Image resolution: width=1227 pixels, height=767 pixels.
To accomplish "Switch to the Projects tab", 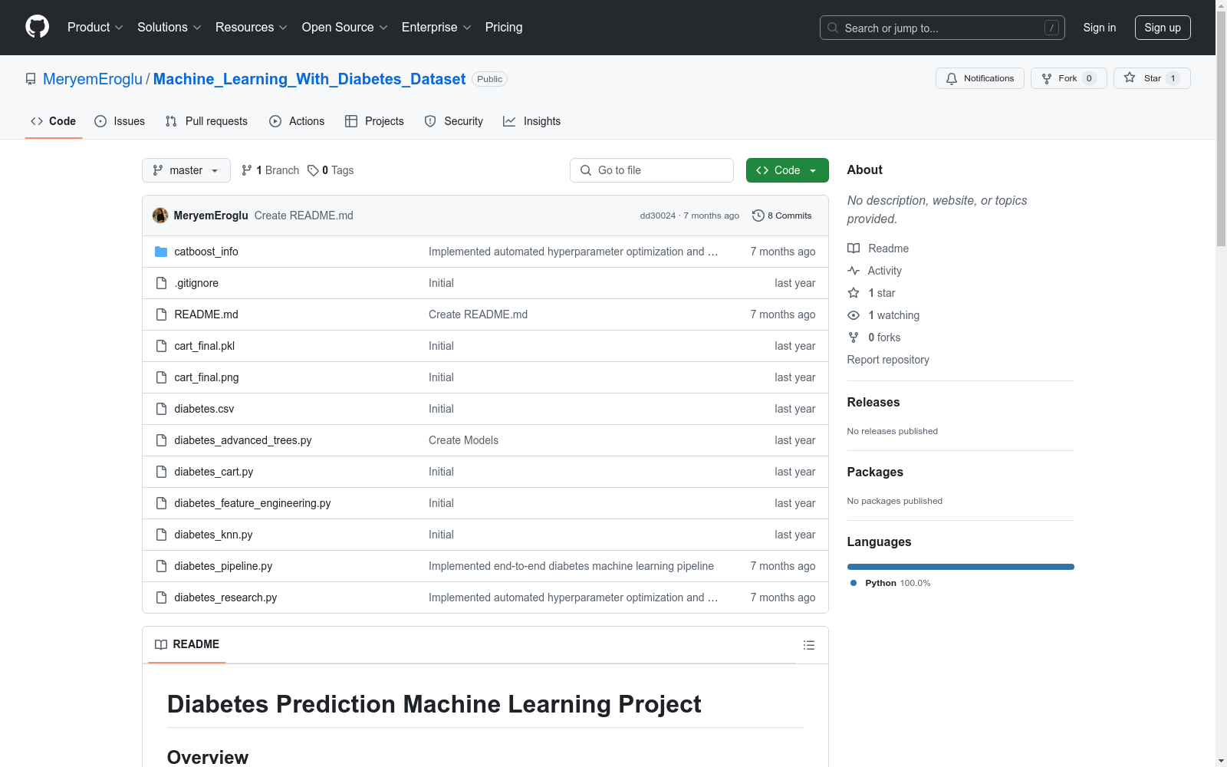I will click(x=374, y=121).
